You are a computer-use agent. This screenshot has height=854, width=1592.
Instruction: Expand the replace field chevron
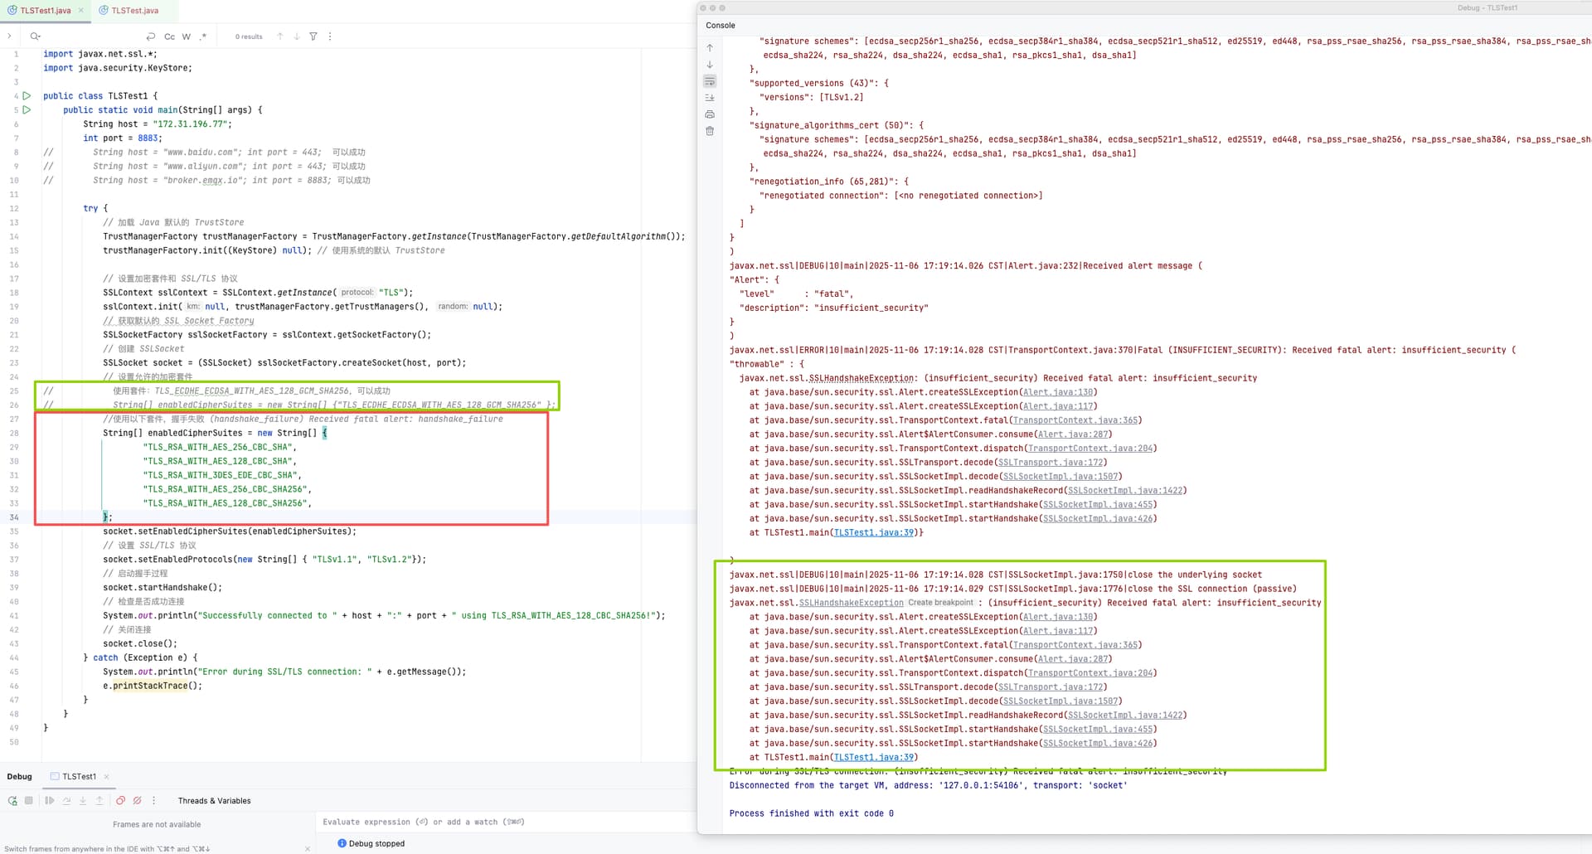[x=9, y=36]
